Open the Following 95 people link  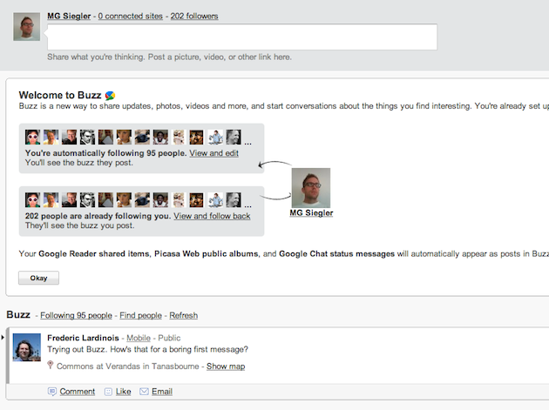[x=76, y=315]
